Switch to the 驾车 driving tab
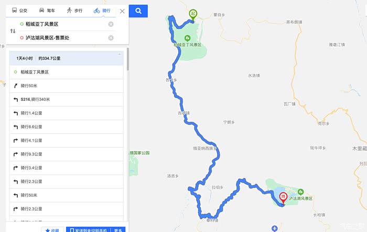The height and width of the screenshot is (232, 367). [47, 10]
